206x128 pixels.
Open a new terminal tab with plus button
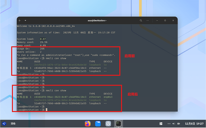(20, 21)
